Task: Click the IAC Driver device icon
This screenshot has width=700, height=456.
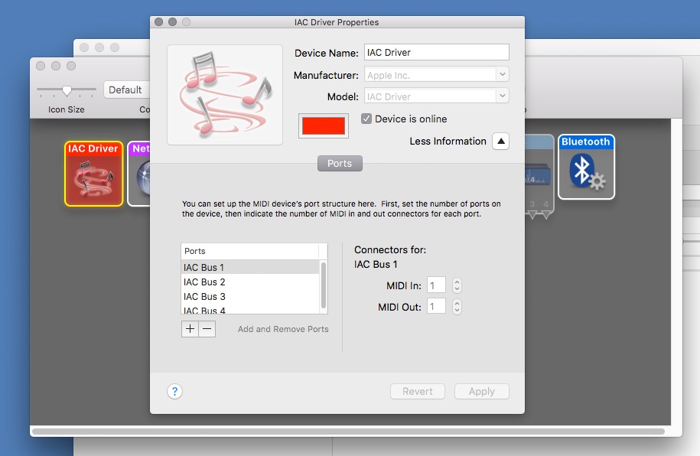Action: click(93, 174)
